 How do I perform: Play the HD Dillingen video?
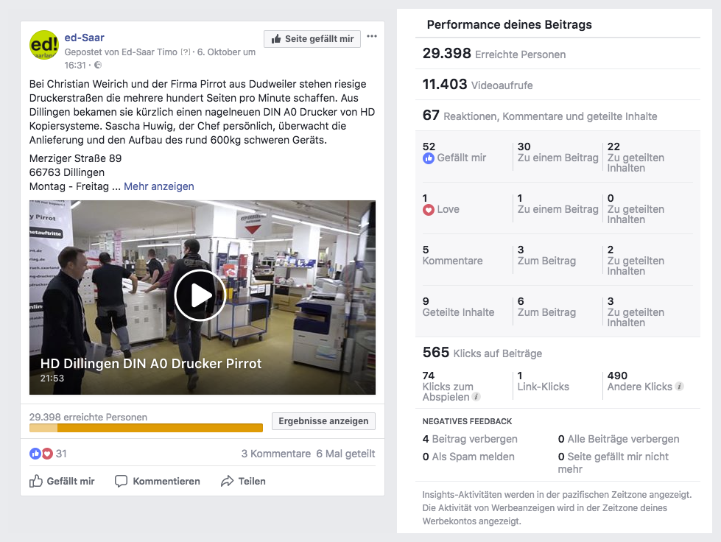click(200, 295)
